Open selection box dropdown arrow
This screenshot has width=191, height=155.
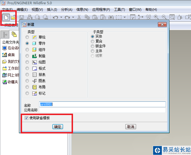point(125,17)
